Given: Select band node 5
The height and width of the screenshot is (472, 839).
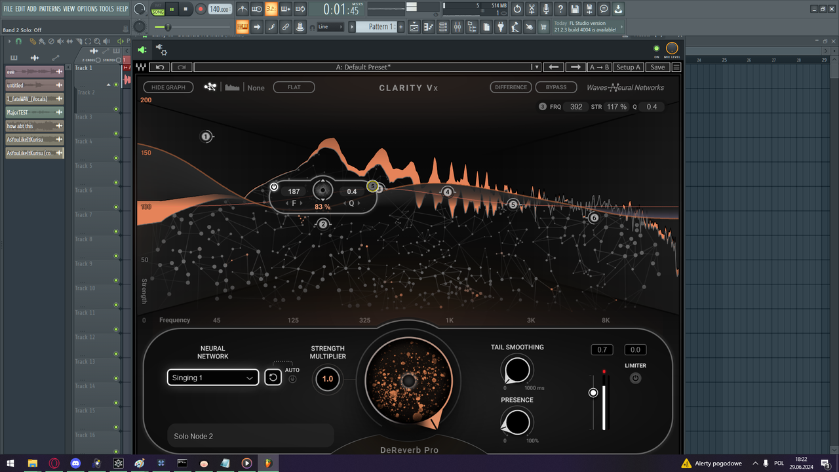Looking at the screenshot, I should click(513, 205).
